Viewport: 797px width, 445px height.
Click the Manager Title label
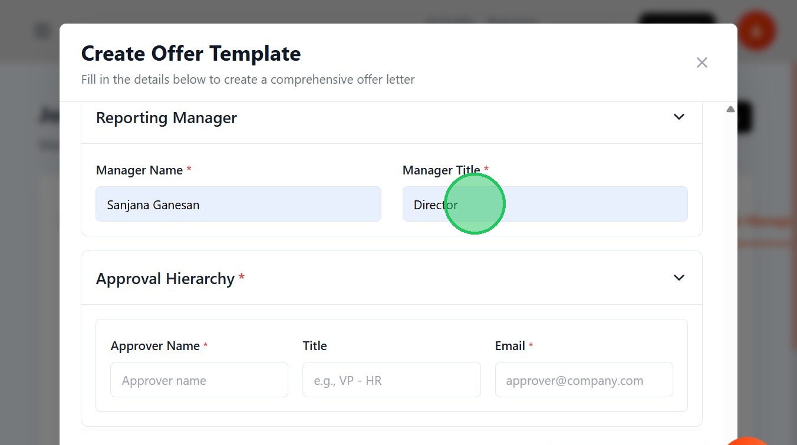pyautogui.click(x=441, y=170)
